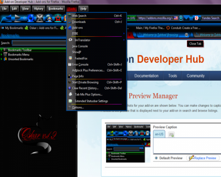
Task: Open the Tools tab on Developer Hub page
Action: coord(172,76)
